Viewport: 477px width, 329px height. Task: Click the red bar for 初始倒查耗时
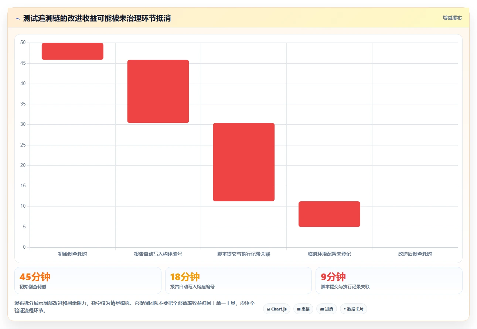pyautogui.click(x=72, y=51)
